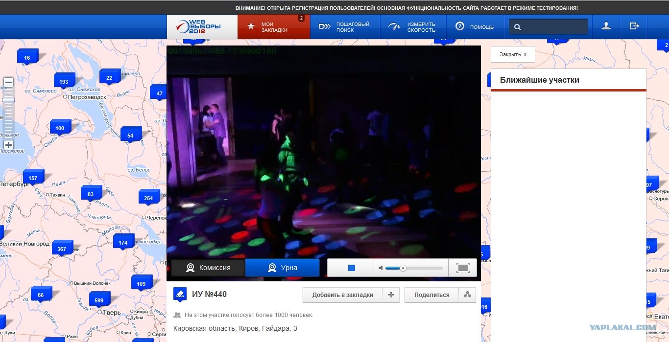Select map cluster marker 100
Viewport: 669px width, 342px height.
(x=60, y=128)
